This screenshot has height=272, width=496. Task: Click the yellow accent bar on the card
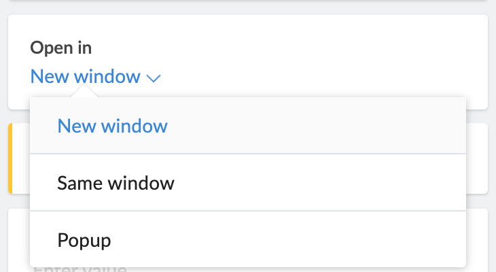point(10,158)
